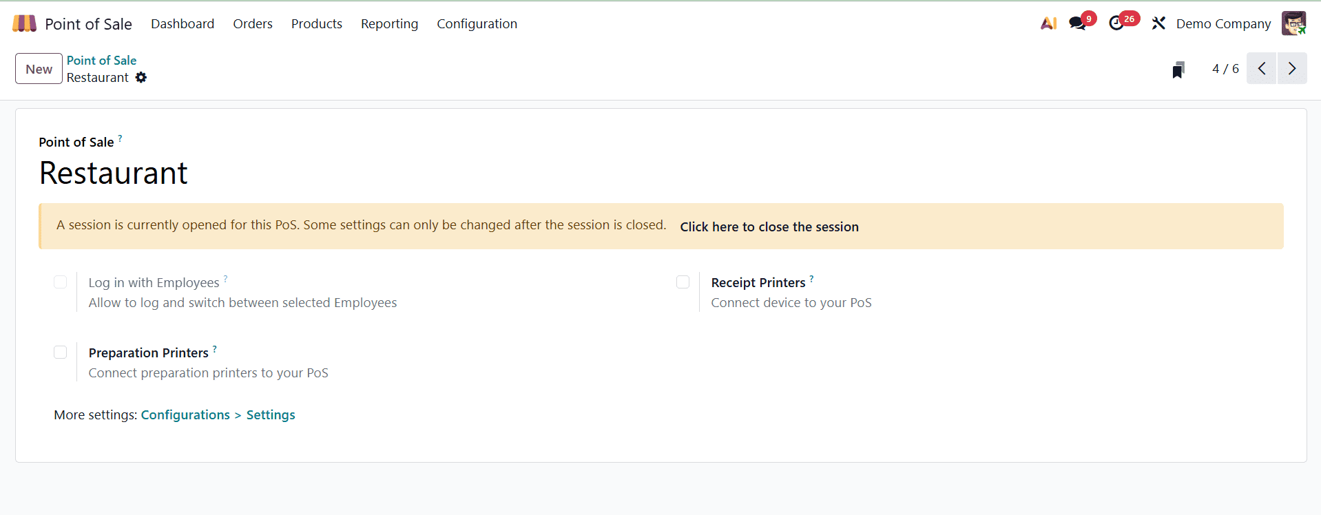Add record to favorites via bookmark icon
The image size is (1321, 515).
(x=1178, y=68)
